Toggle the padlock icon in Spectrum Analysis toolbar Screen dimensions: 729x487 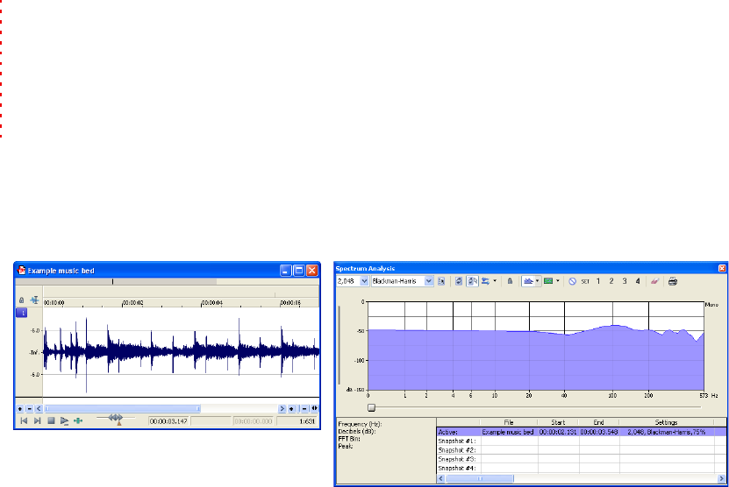pyautogui.click(x=510, y=281)
